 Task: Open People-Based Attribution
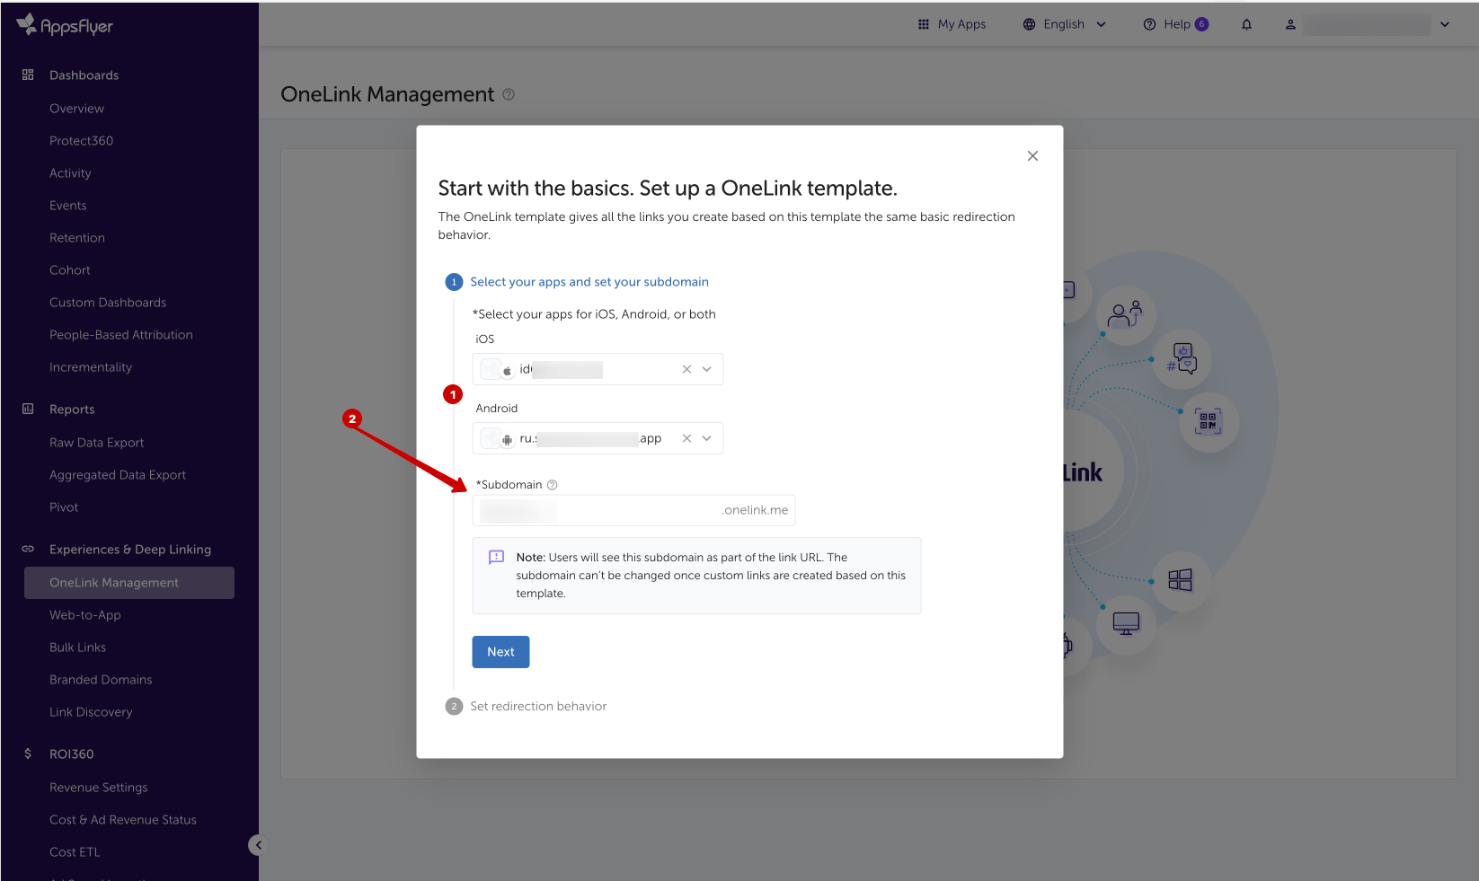121,335
